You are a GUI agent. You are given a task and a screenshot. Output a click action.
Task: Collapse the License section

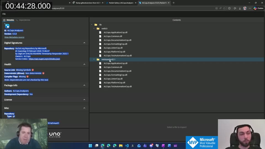(x=84, y=100)
